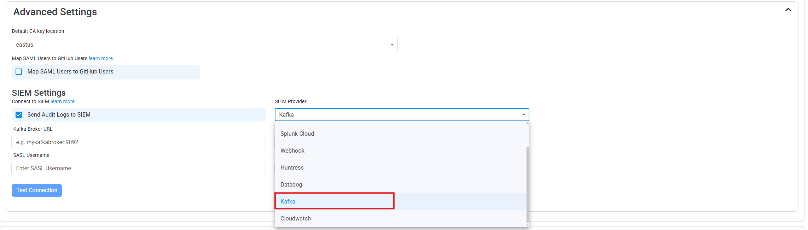
Task: Open the Default CA key location dropdown
Action: point(204,45)
